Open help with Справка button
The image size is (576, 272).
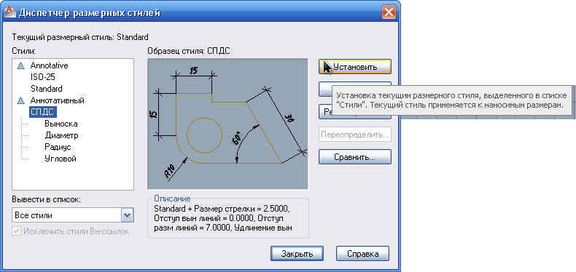point(362,254)
